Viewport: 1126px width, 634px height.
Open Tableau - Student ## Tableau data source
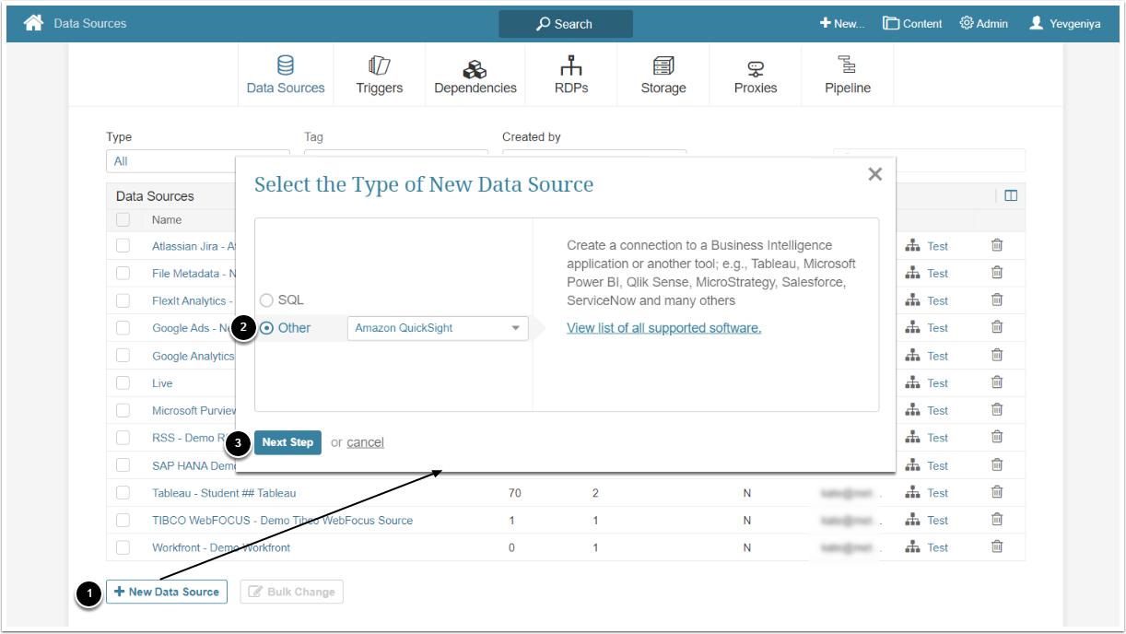(x=224, y=493)
